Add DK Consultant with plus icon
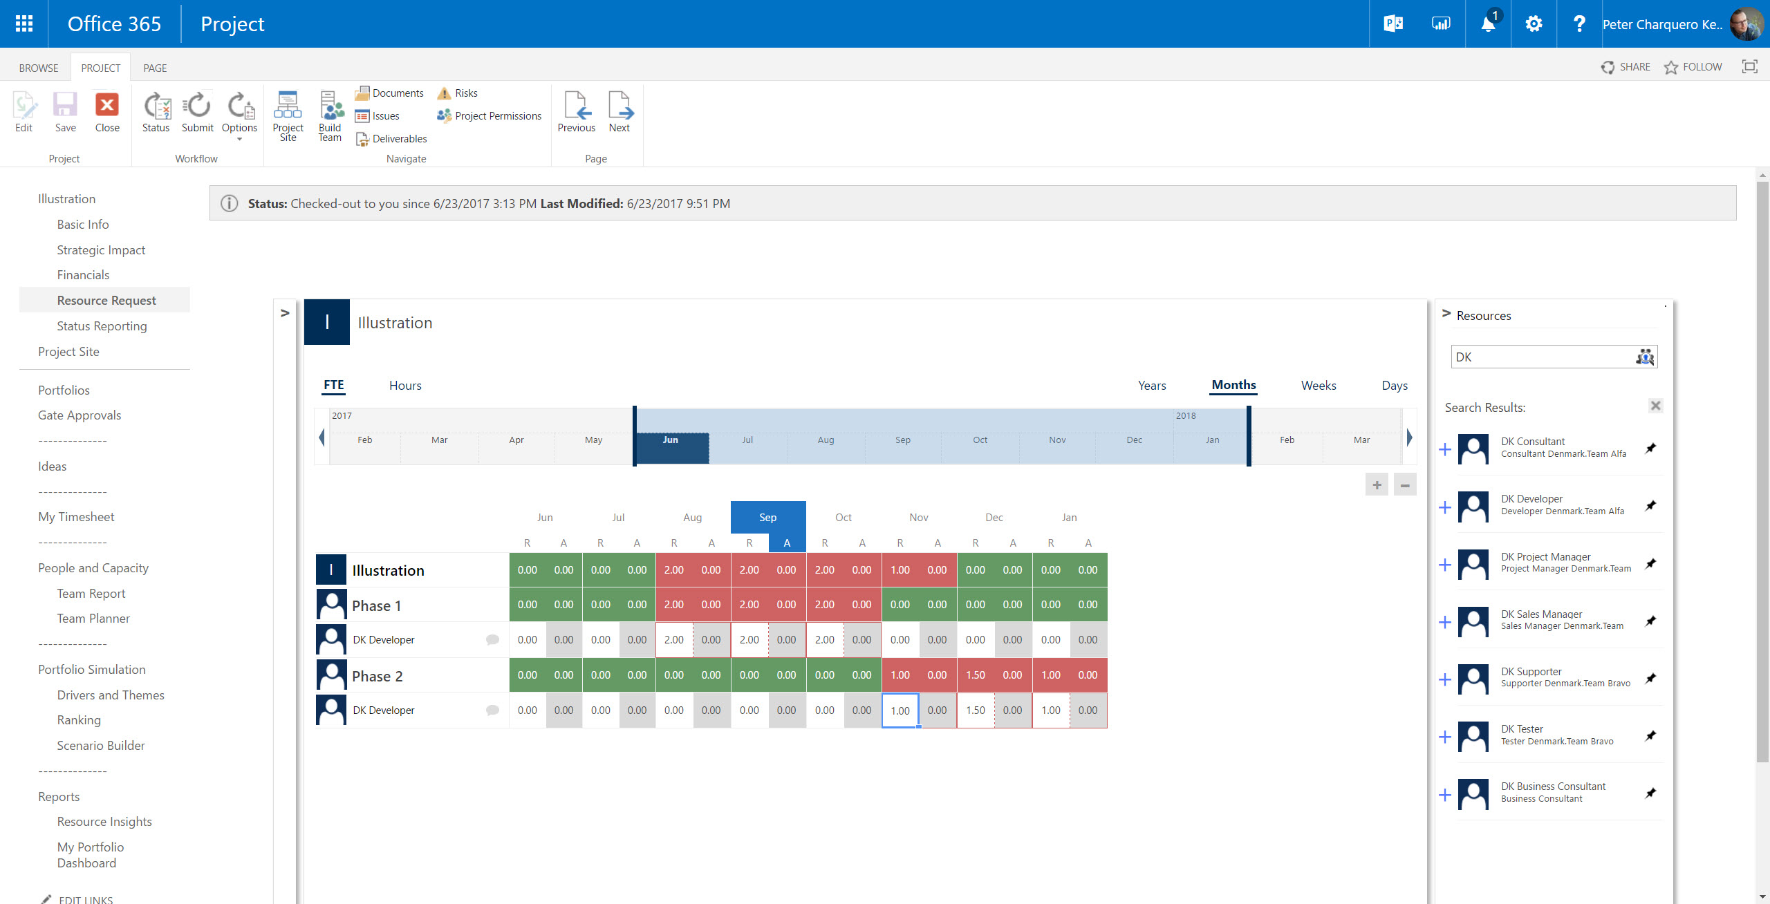1770x904 pixels. [1445, 450]
